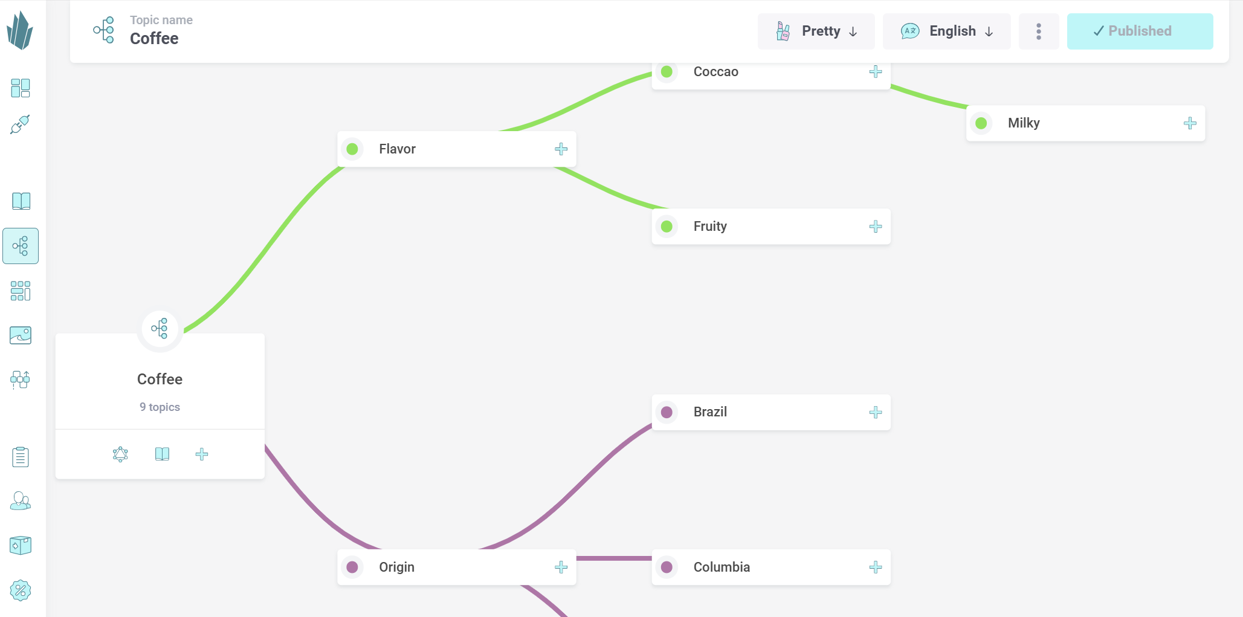This screenshot has width=1243, height=617.
Task: Open the dashboard icon in sidebar
Action: click(21, 88)
